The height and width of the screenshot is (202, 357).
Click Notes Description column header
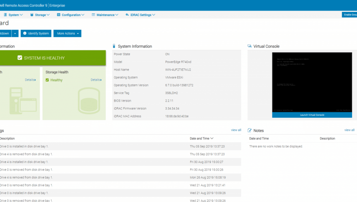[327, 138]
